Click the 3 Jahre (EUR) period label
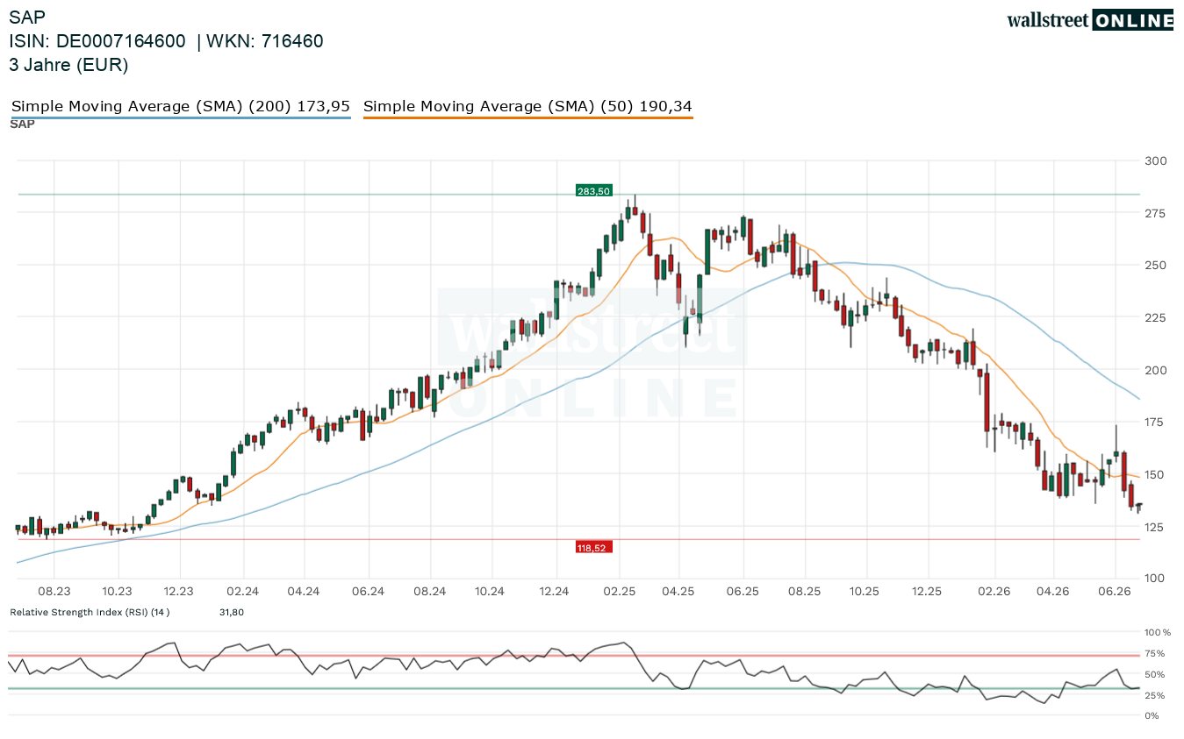 tap(68, 65)
